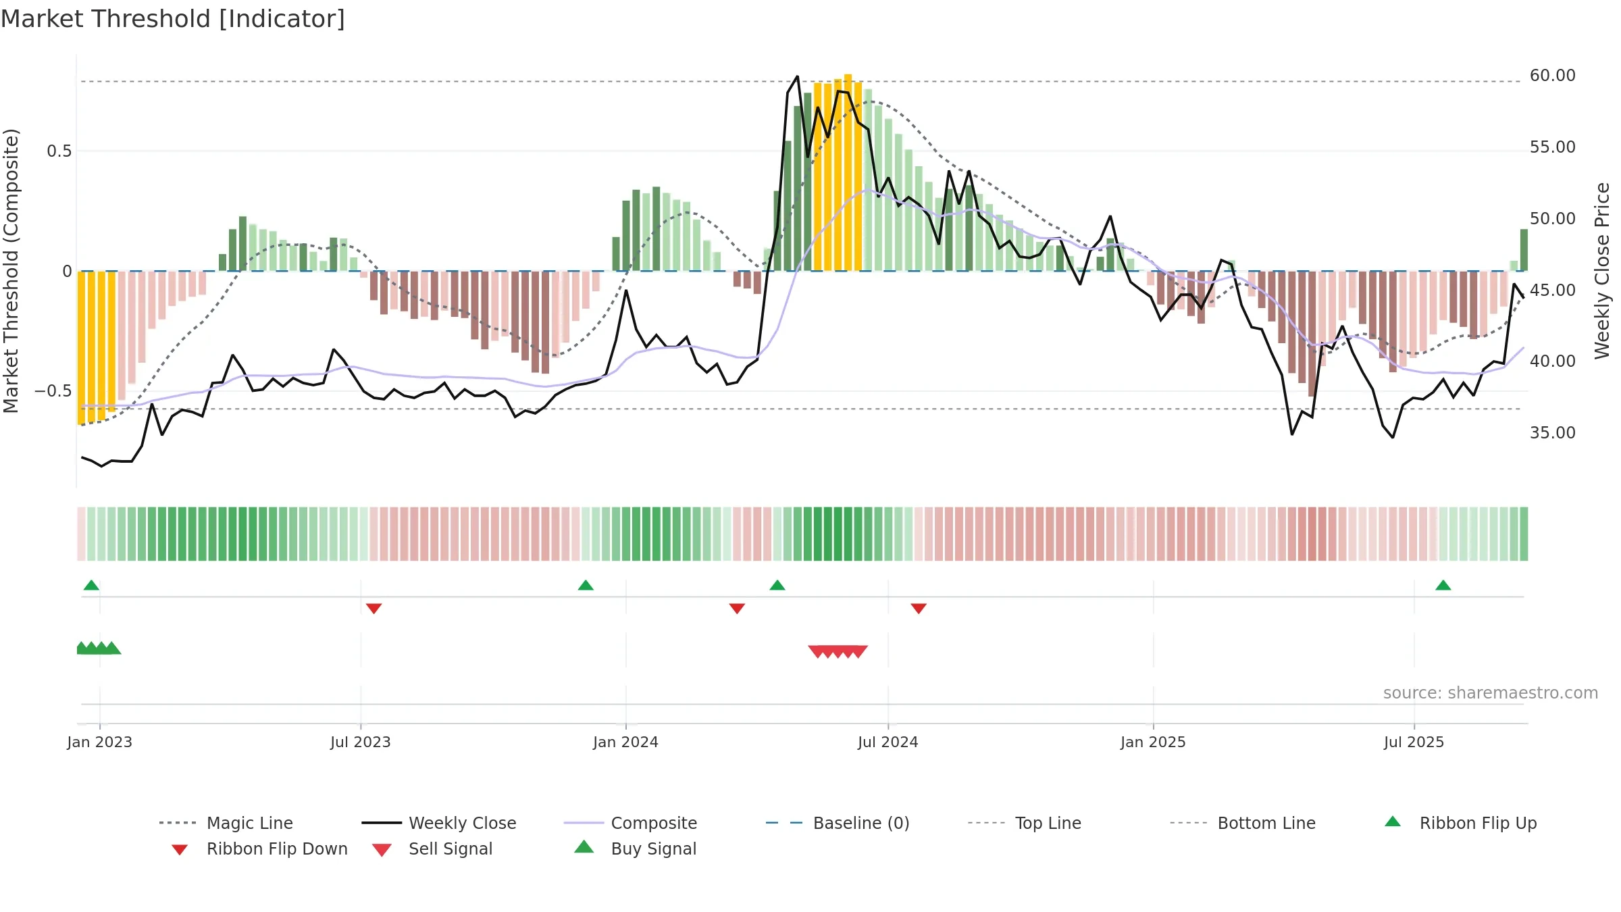This screenshot has height=912, width=1621.
Task: Toggle the Ribbon Flip Up legend entry
Action: tap(1460, 823)
